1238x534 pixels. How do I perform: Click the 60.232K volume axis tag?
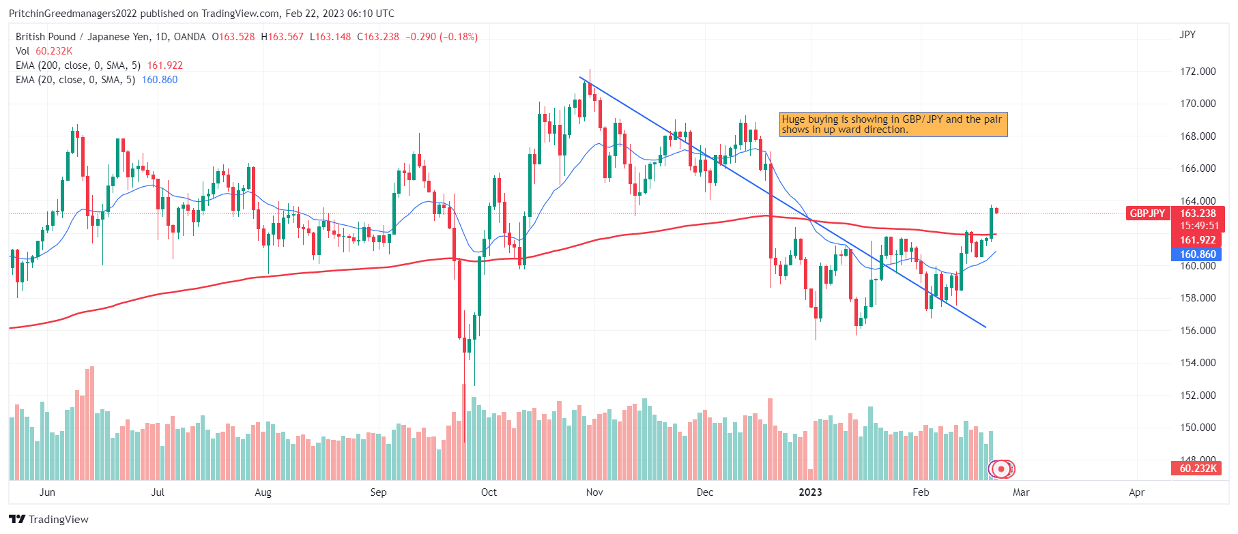coord(1196,469)
